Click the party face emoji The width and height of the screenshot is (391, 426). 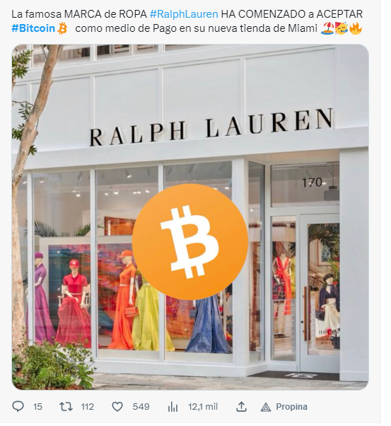click(x=342, y=28)
